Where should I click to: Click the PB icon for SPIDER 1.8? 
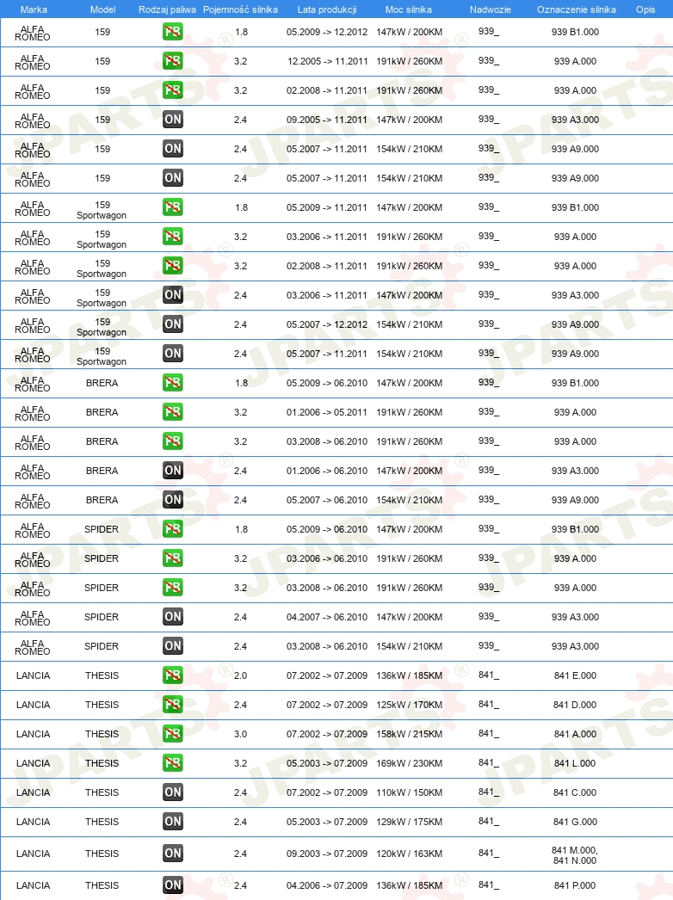(173, 529)
